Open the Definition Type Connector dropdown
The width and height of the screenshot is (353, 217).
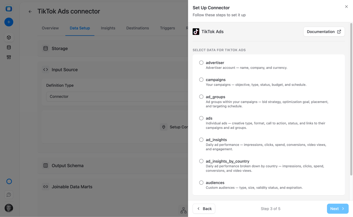117,96
